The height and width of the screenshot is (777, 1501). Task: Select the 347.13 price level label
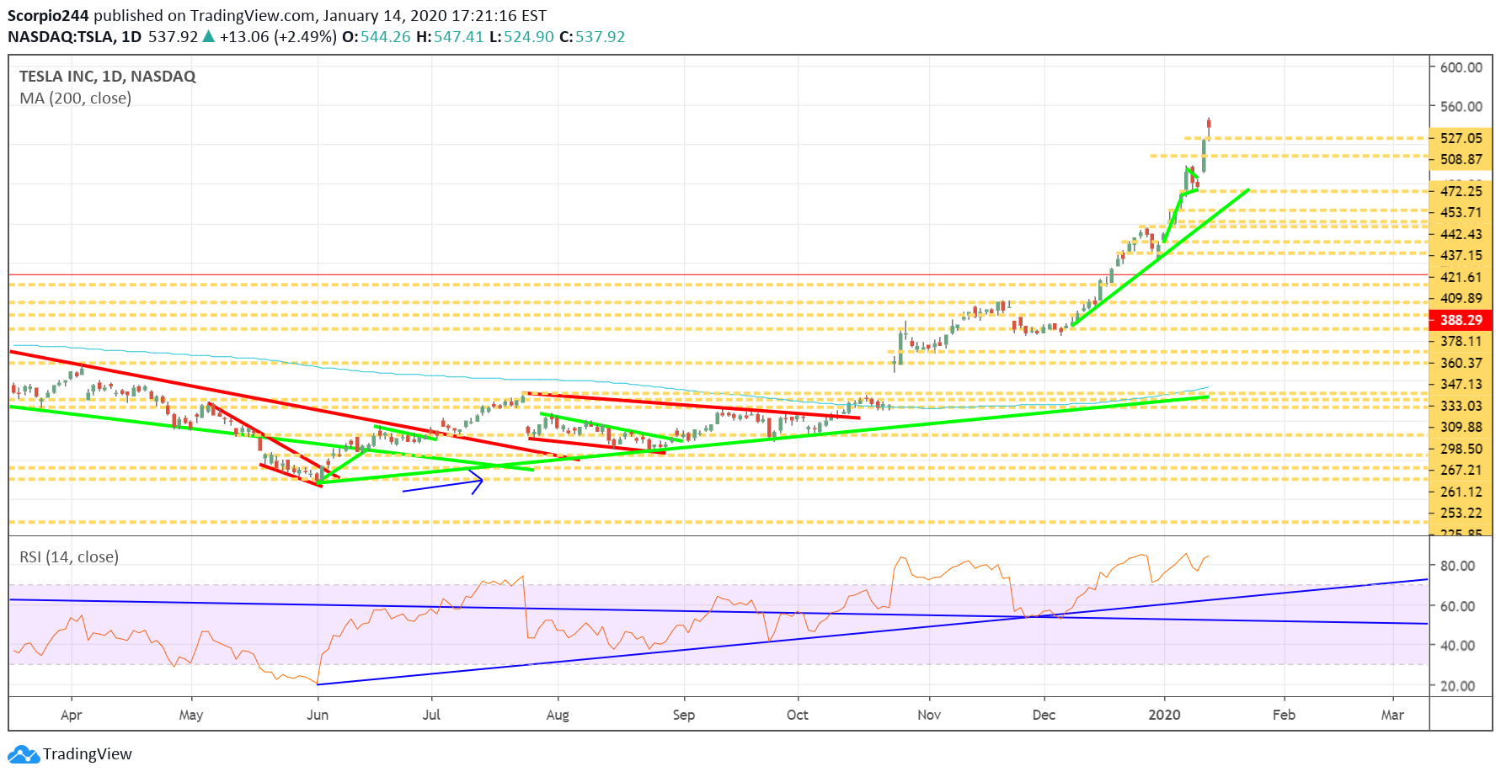(x=1461, y=384)
